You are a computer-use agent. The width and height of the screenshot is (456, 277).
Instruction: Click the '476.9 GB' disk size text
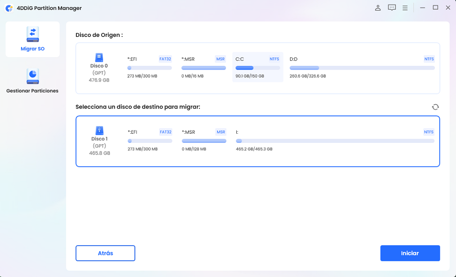pos(99,80)
